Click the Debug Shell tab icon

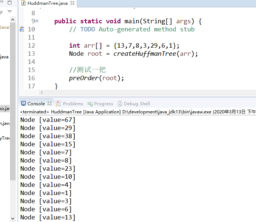point(120,103)
